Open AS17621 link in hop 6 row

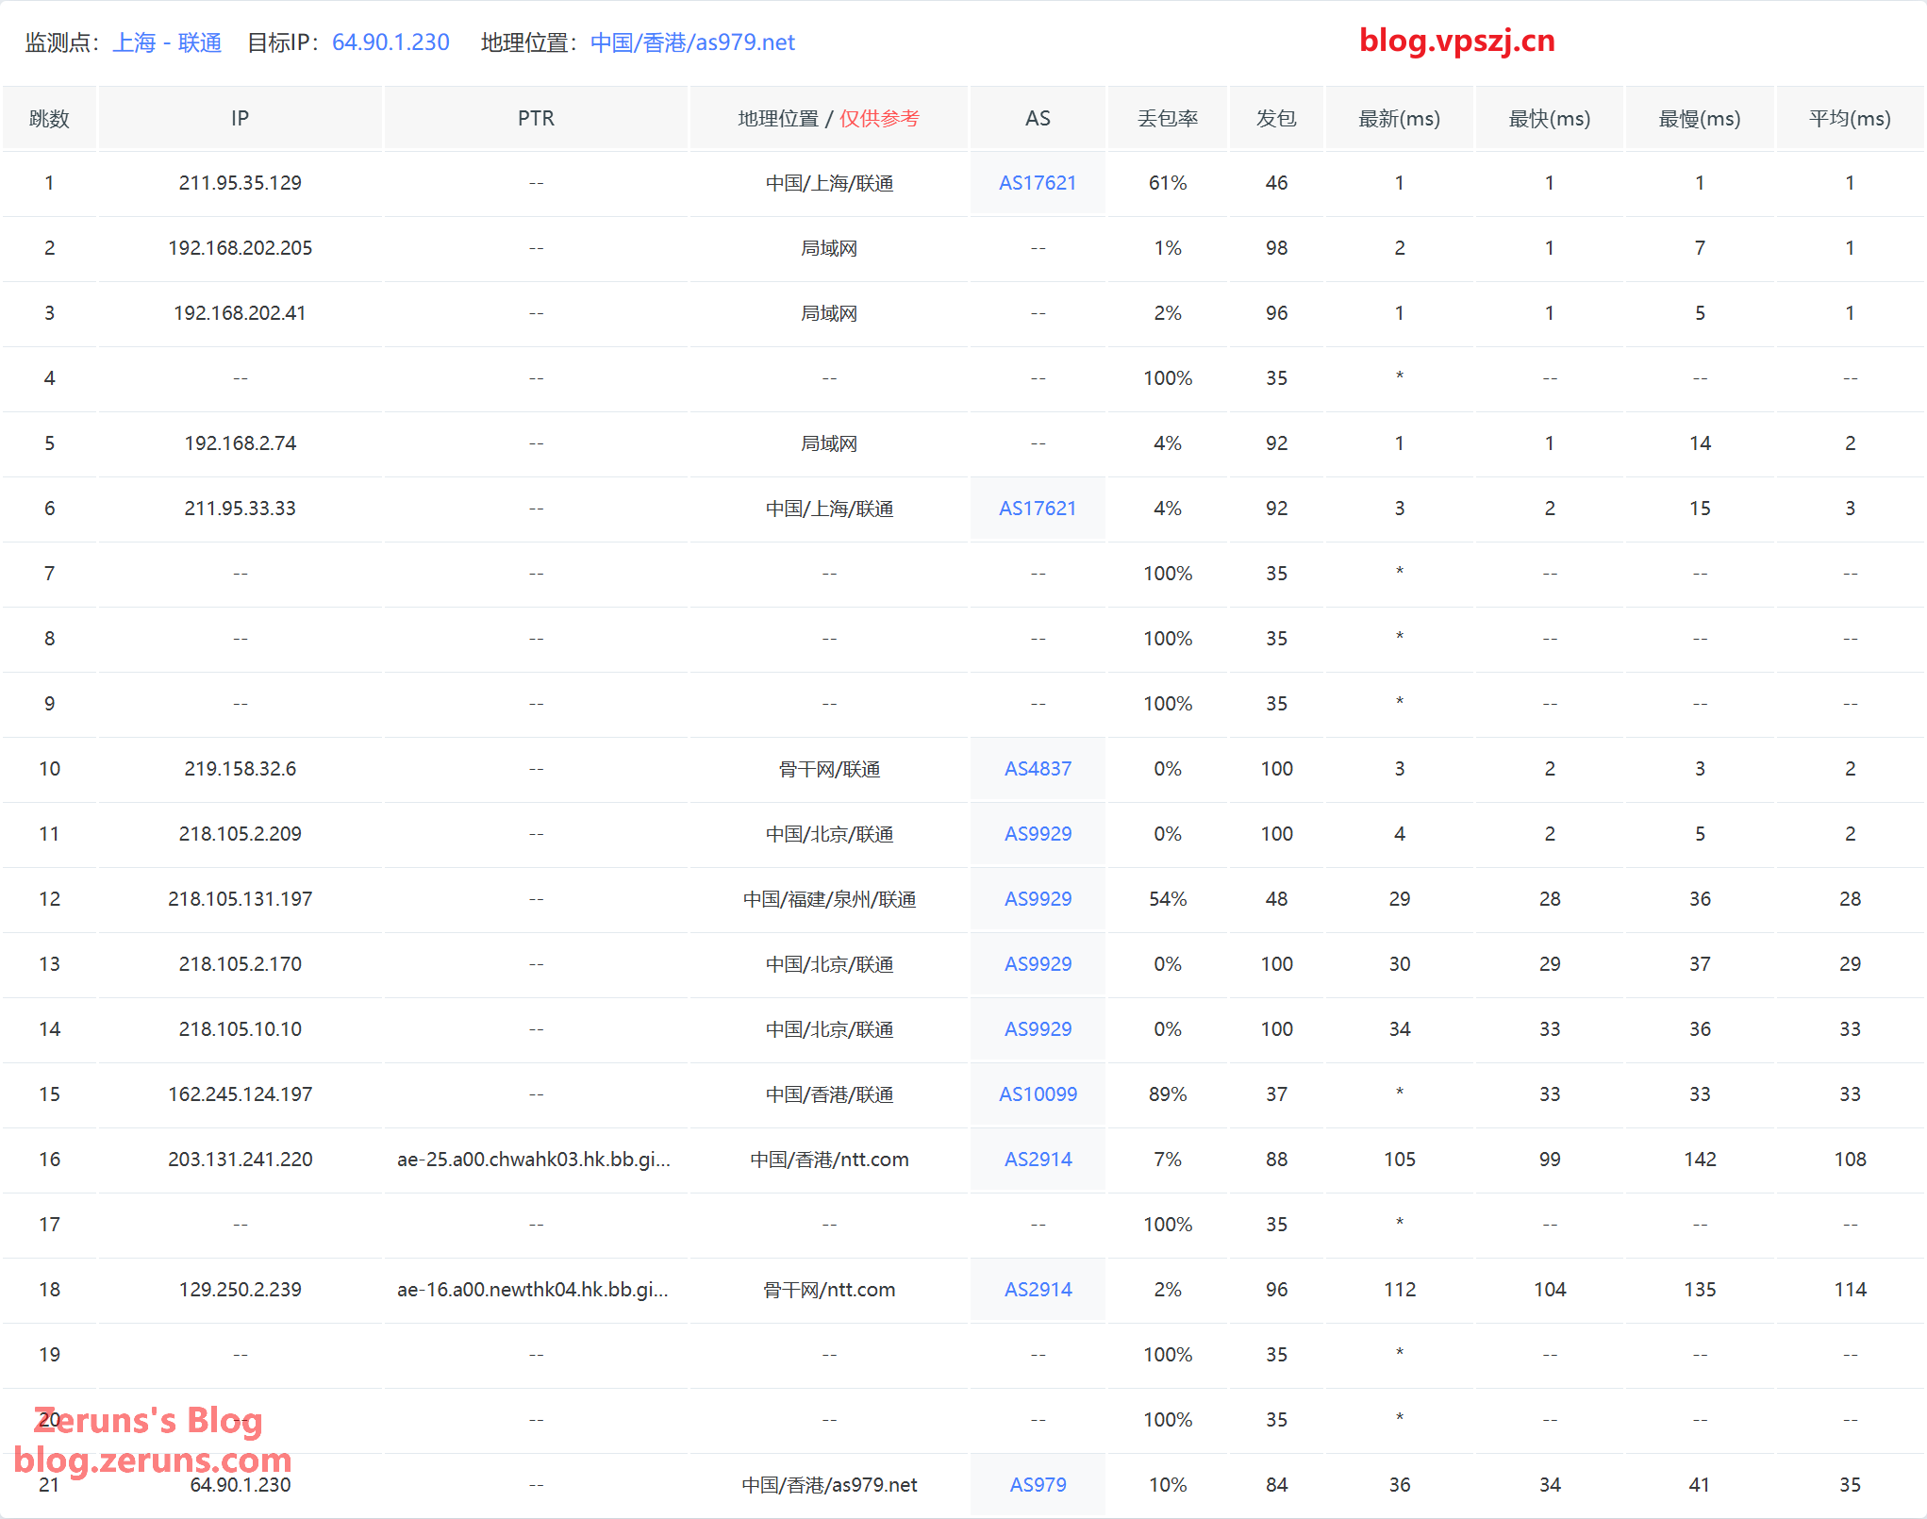coord(1037,509)
